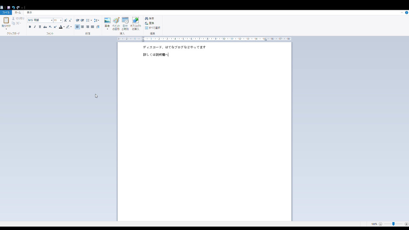Open the bullet list style dropdown arrow
Viewport: 409px width, 230px height.
[91, 20]
